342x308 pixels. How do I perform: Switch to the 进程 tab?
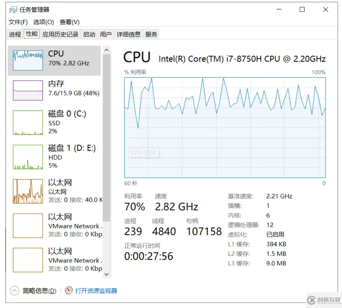(x=15, y=35)
